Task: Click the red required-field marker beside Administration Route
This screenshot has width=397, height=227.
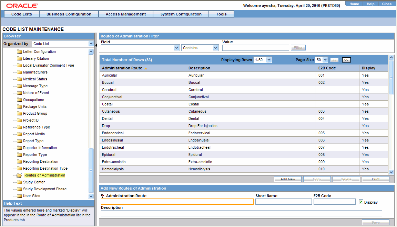Action: [102, 195]
